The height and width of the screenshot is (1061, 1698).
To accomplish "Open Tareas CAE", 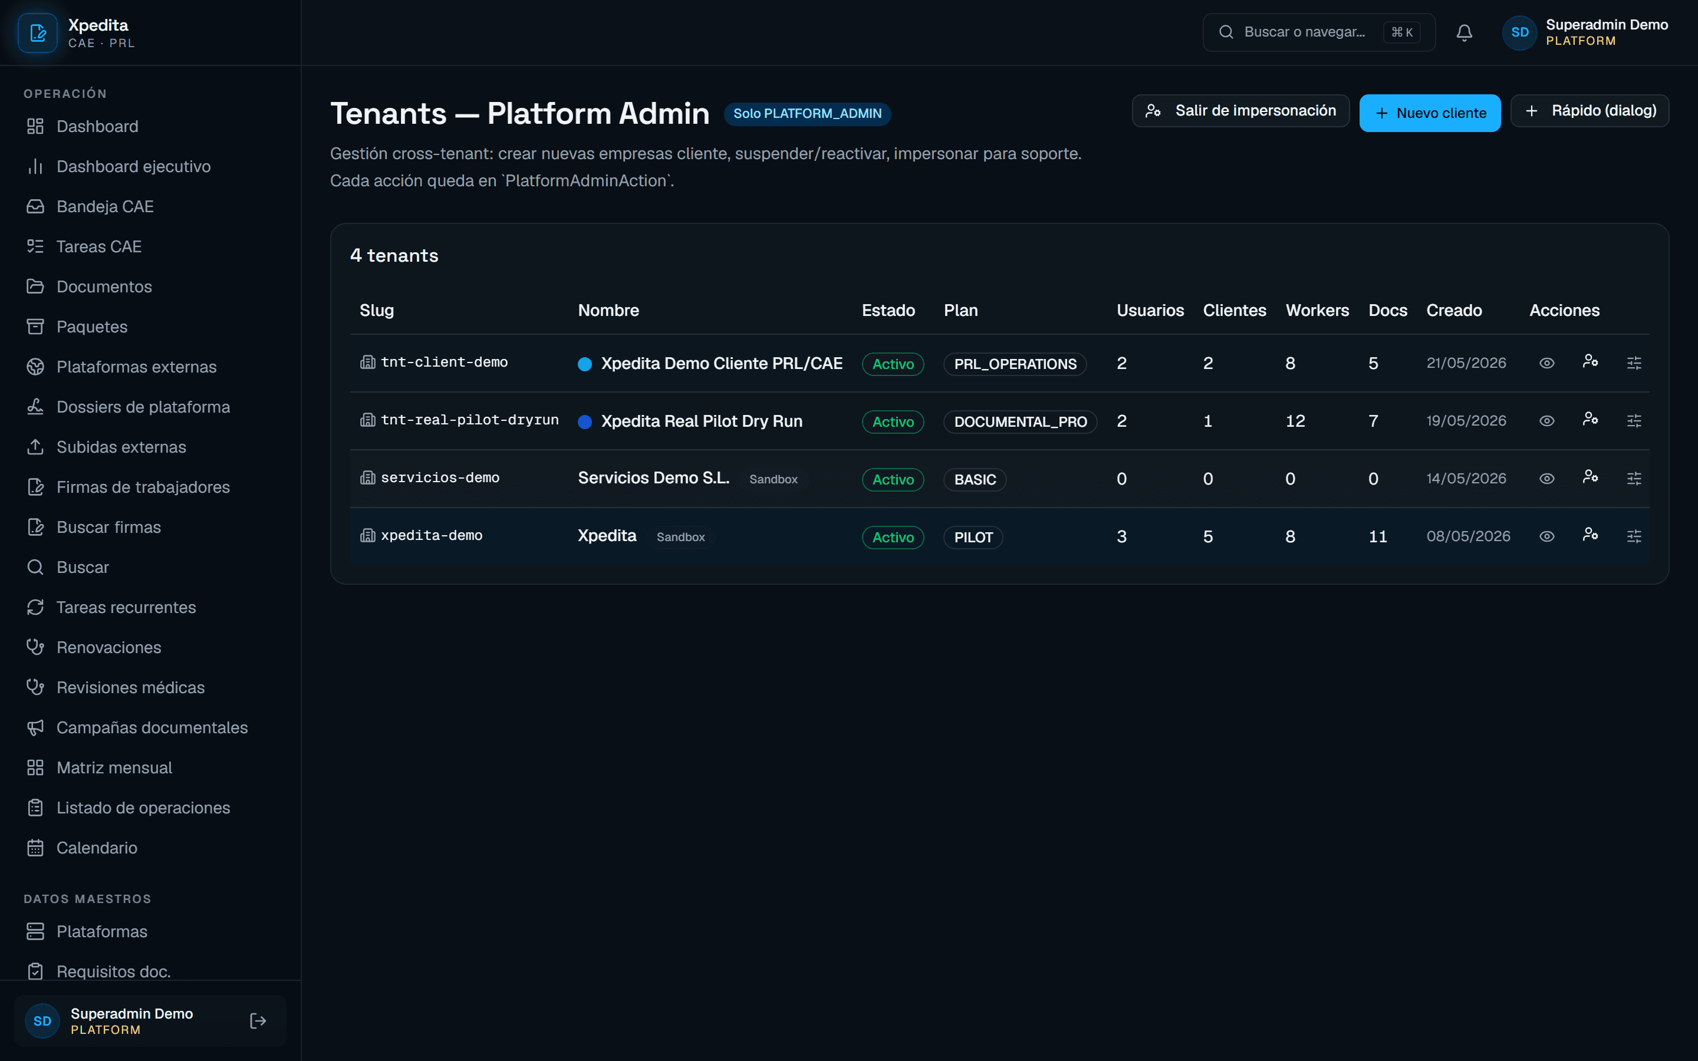I will click(x=151, y=246).
